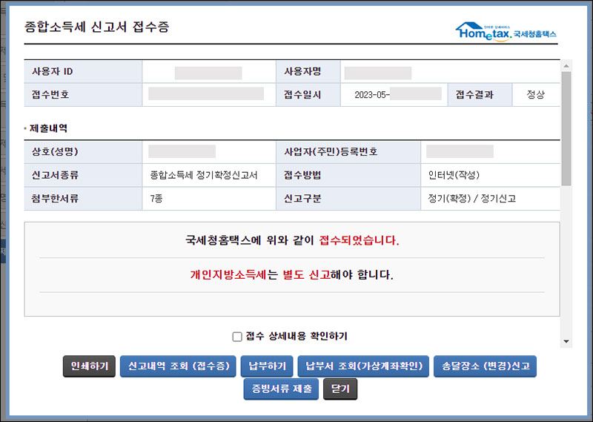Click 증빙서류 제출 button
The width and height of the screenshot is (593, 422).
point(282,389)
